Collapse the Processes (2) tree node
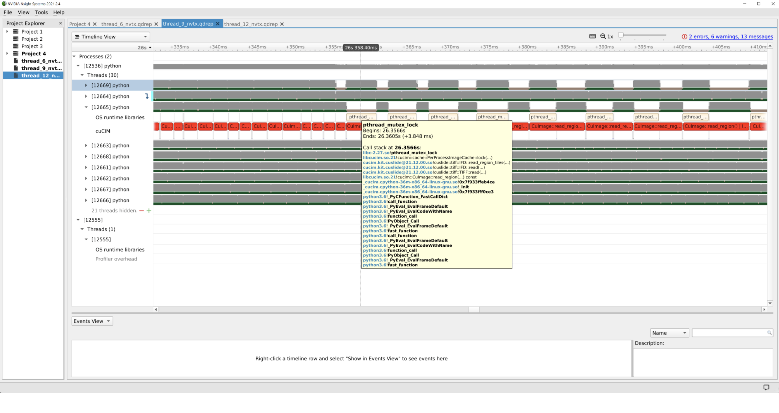 (74, 56)
